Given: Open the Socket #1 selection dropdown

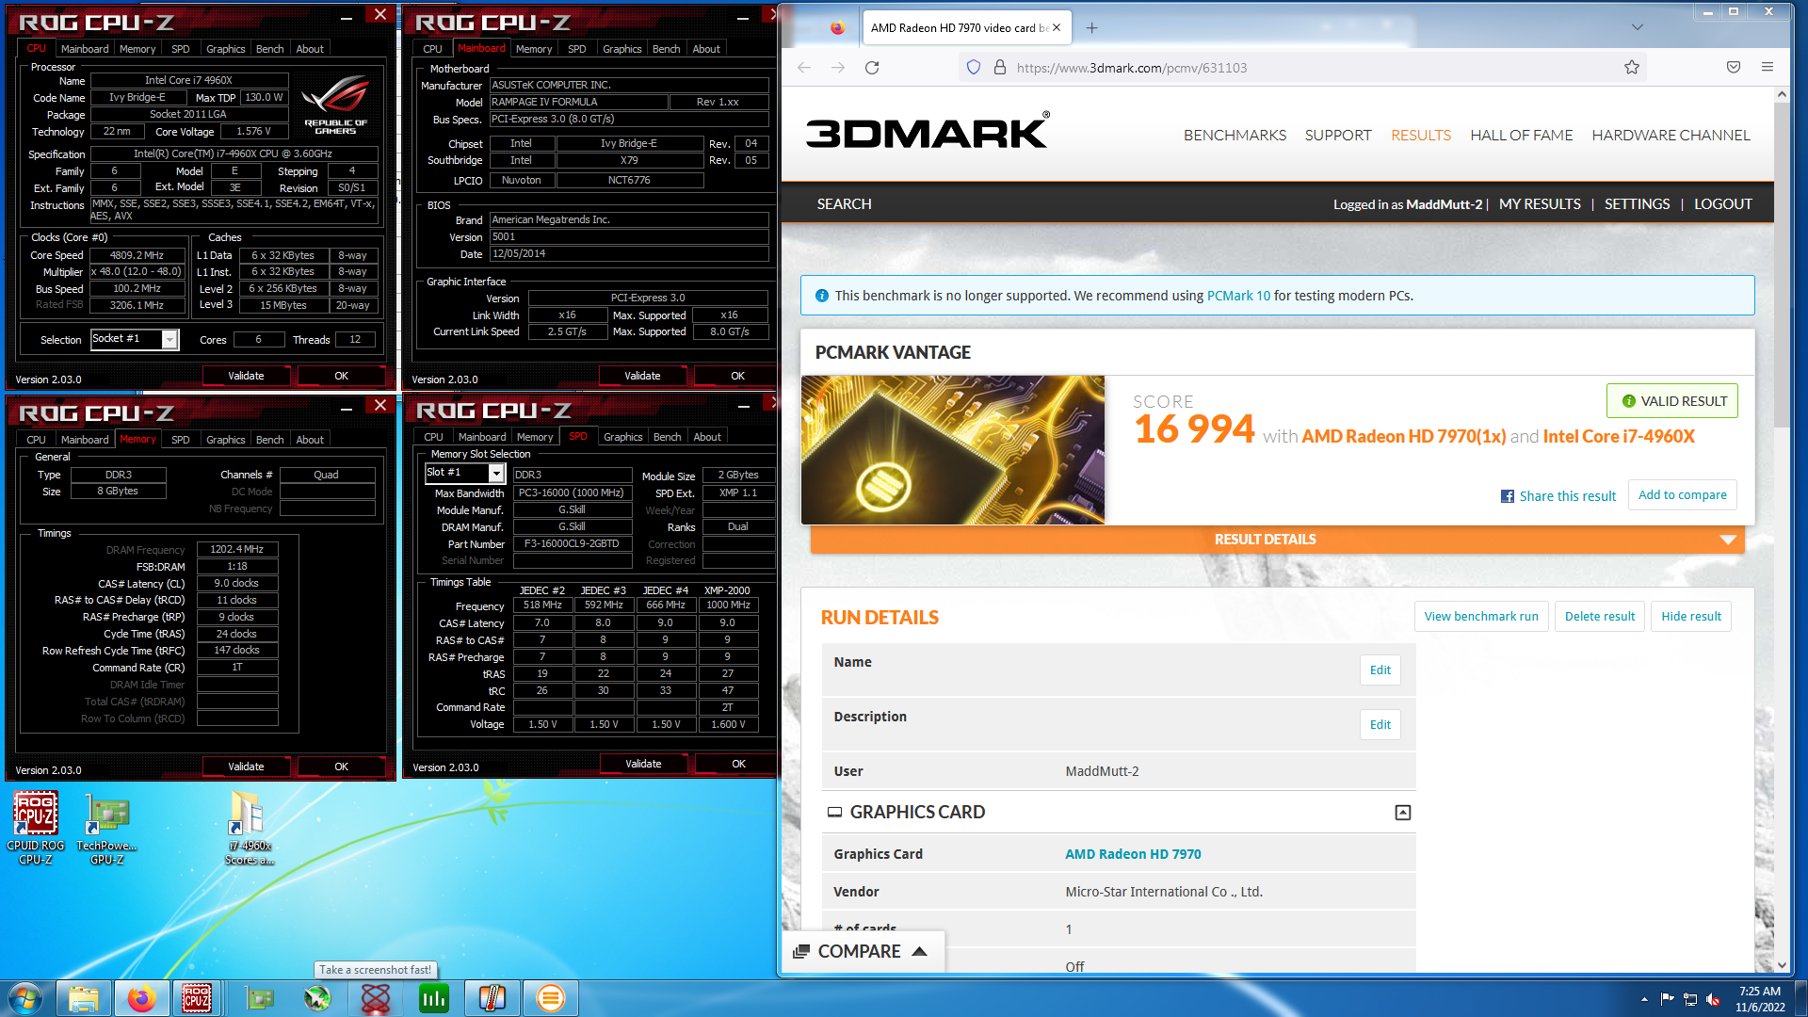Looking at the screenshot, I should point(169,339).
